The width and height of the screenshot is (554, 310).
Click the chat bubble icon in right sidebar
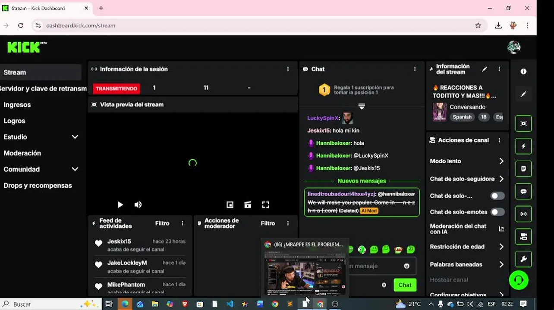pyautogui.click(x=523, y=191)
